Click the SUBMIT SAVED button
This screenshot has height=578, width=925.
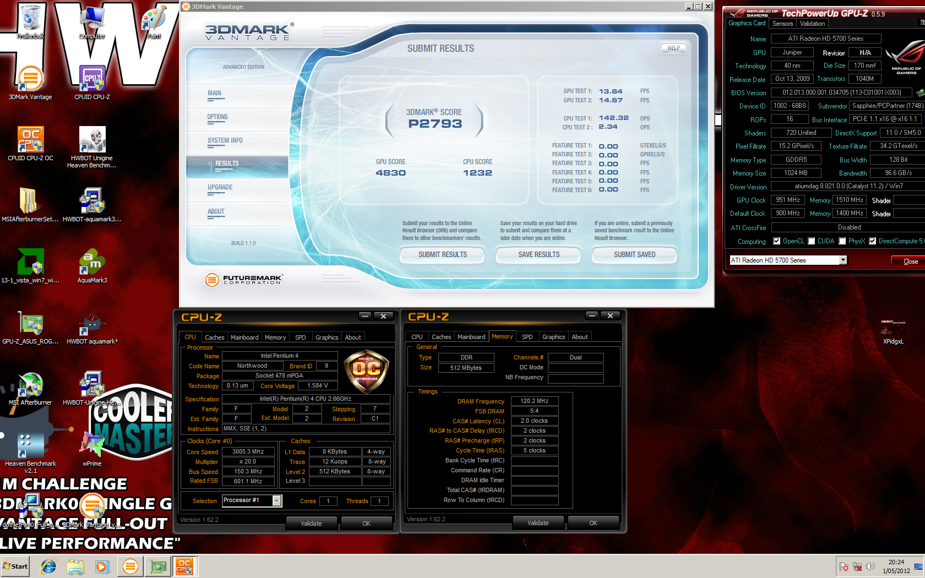pos(634,254)
